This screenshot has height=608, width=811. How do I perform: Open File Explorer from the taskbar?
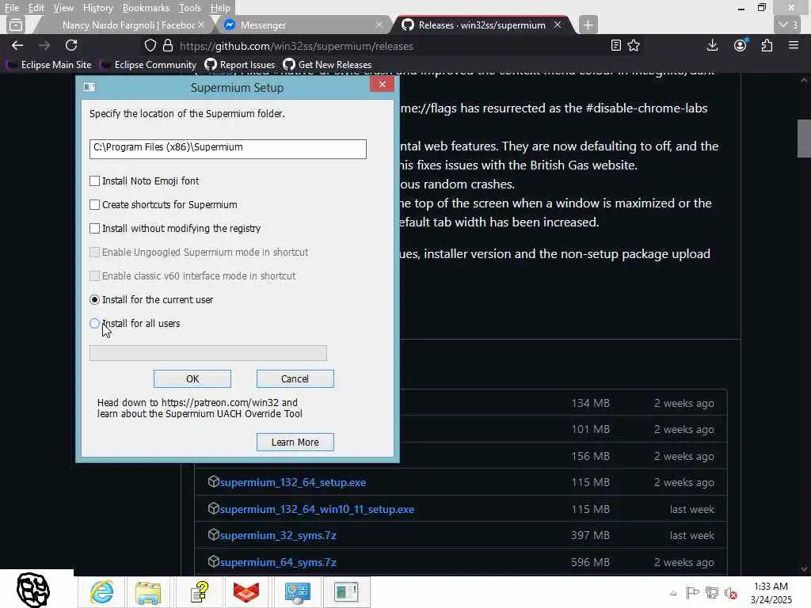pyautogui.click(x=148, y=592)
